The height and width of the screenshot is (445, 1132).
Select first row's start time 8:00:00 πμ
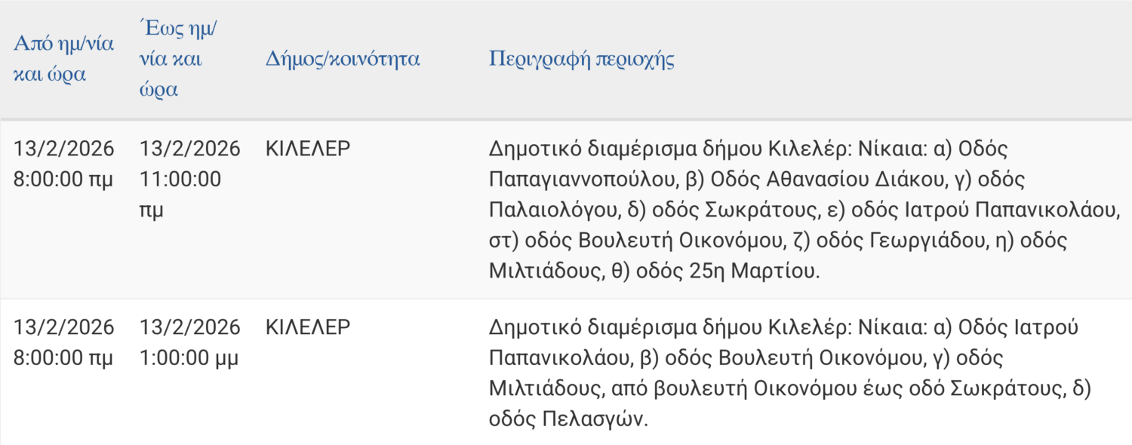(63, 180)
